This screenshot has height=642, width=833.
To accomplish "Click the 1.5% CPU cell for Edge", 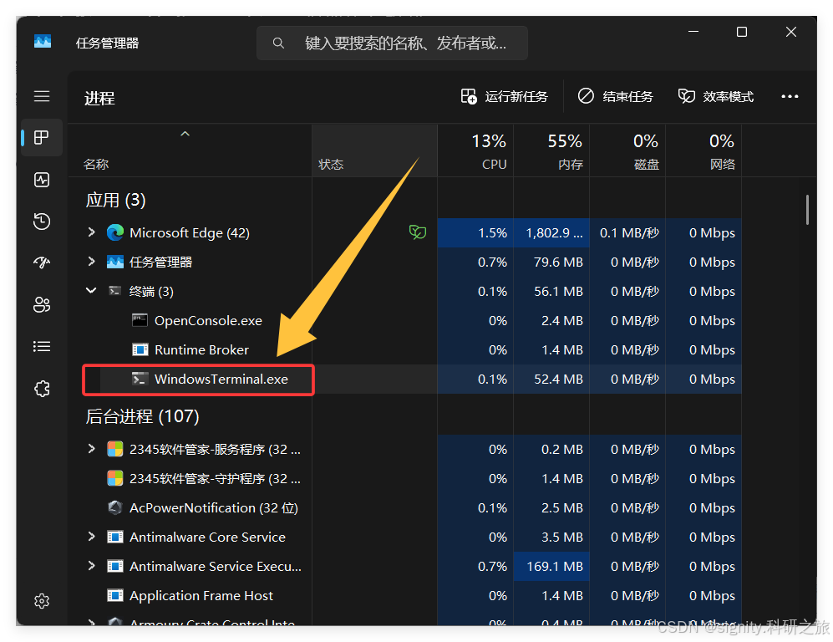I will [475, 232].
